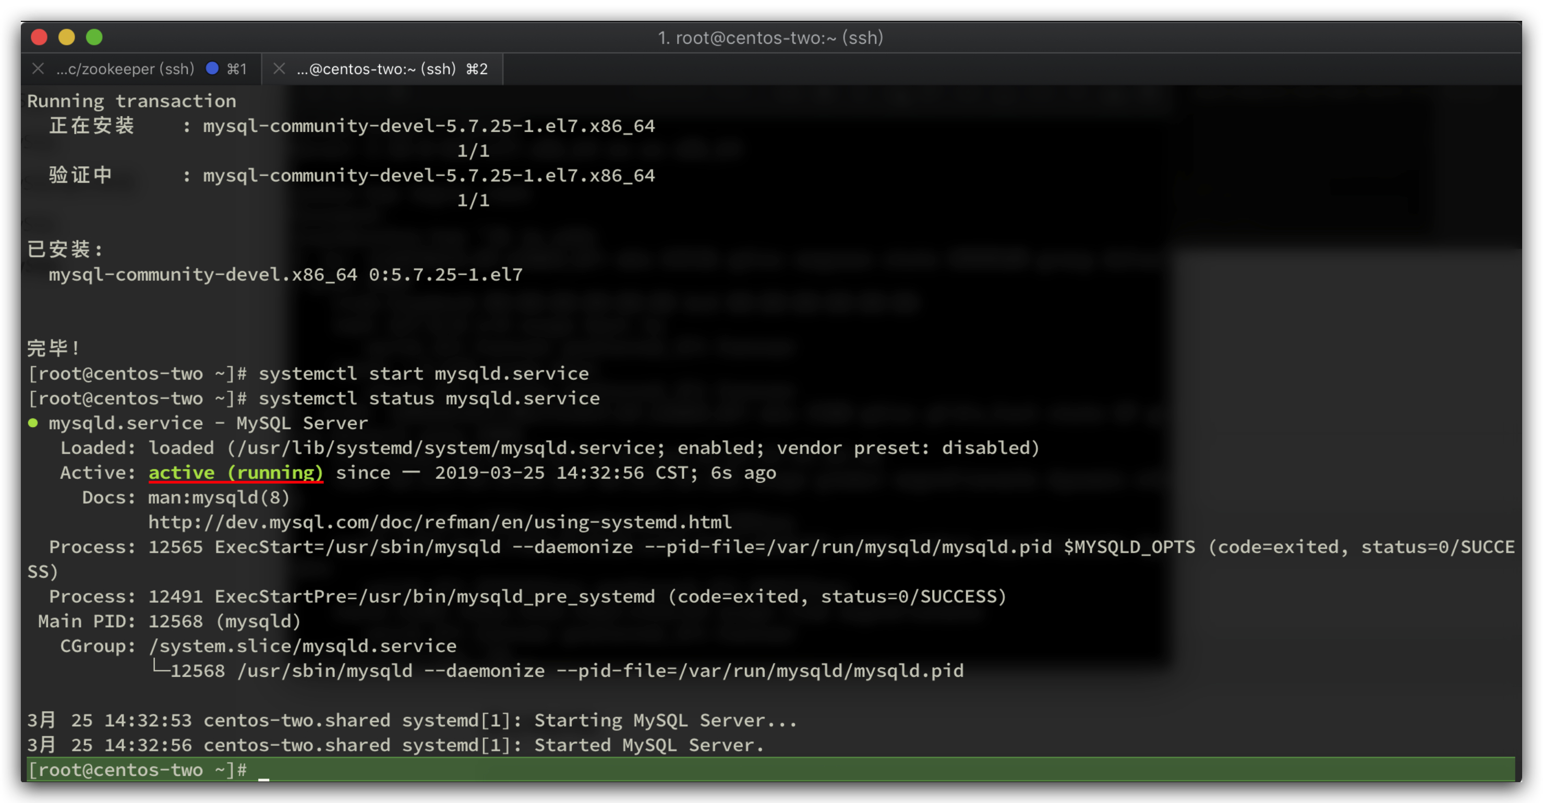The width and height of the screenshot is (1543, 803).
Task: Click the CGroup path /system.slice/mysqld.service
Action: click(x=302, y=646)
